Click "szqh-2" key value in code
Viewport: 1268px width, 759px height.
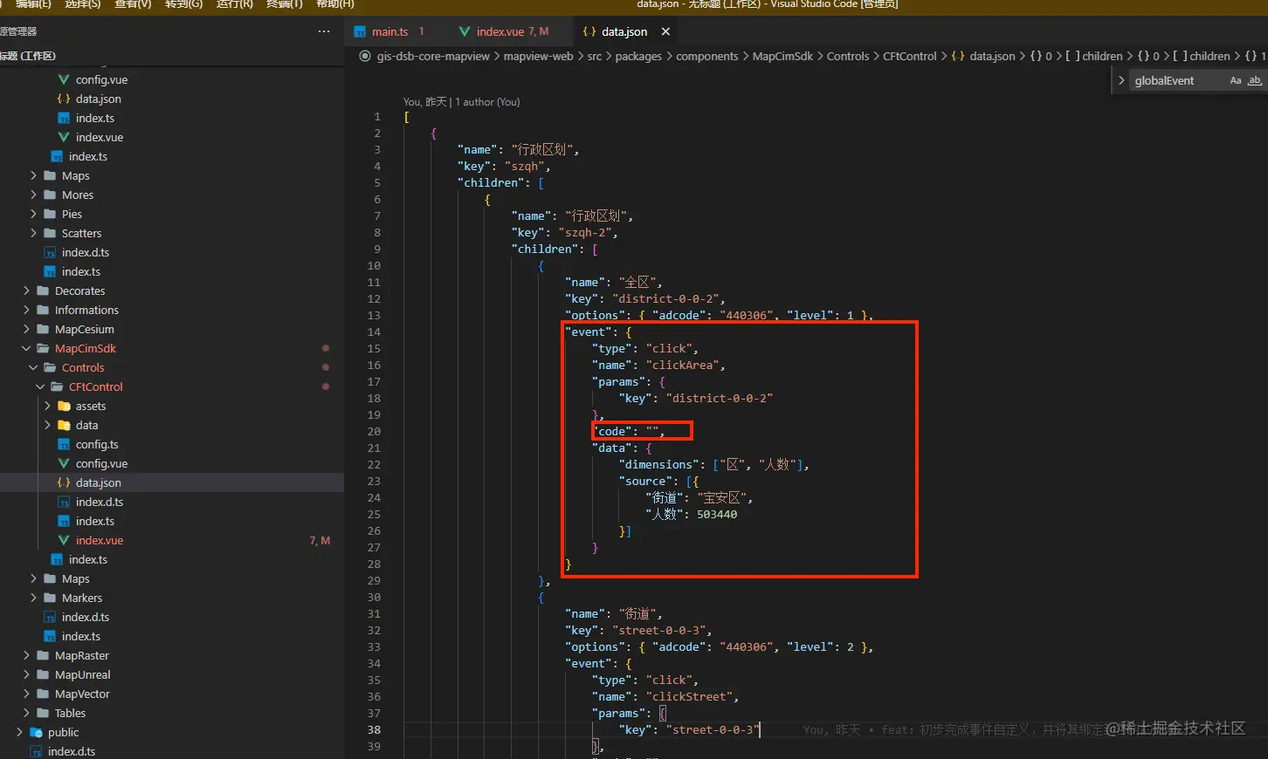[x=585, y=232]
